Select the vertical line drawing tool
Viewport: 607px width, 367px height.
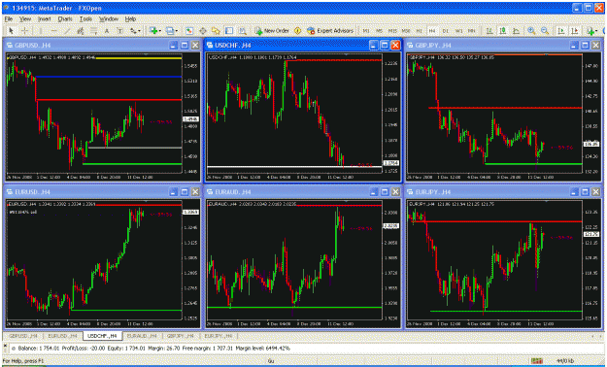click(x=41, y=31)
